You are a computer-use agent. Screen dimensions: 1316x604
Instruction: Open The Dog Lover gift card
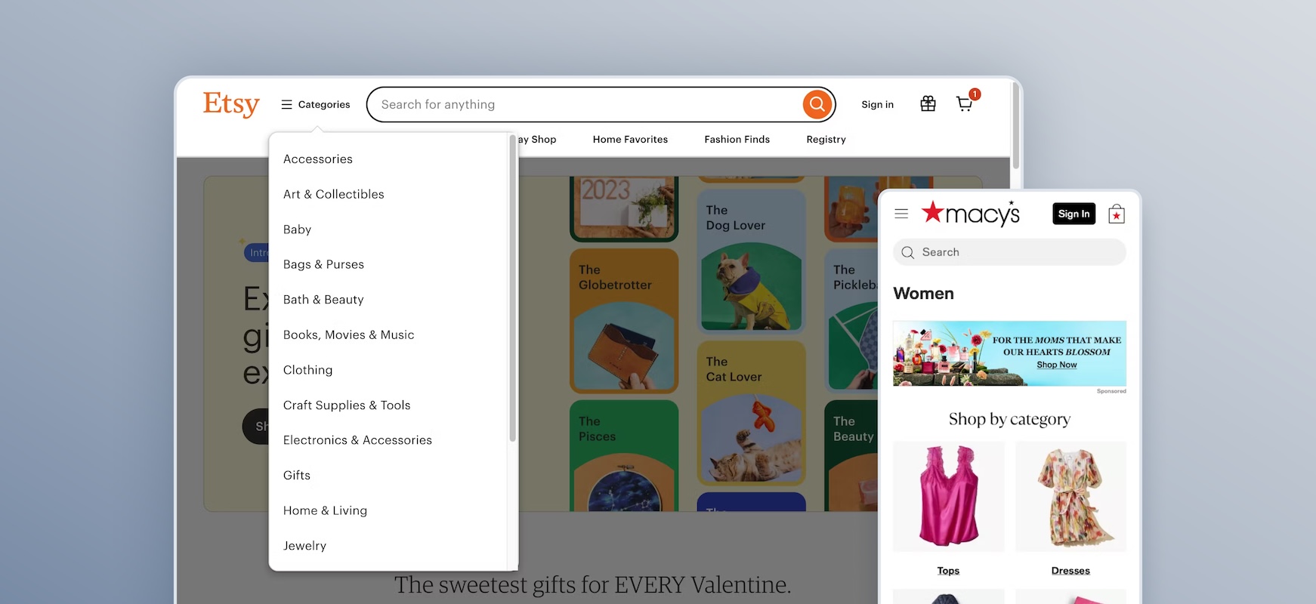coord(751,260)
